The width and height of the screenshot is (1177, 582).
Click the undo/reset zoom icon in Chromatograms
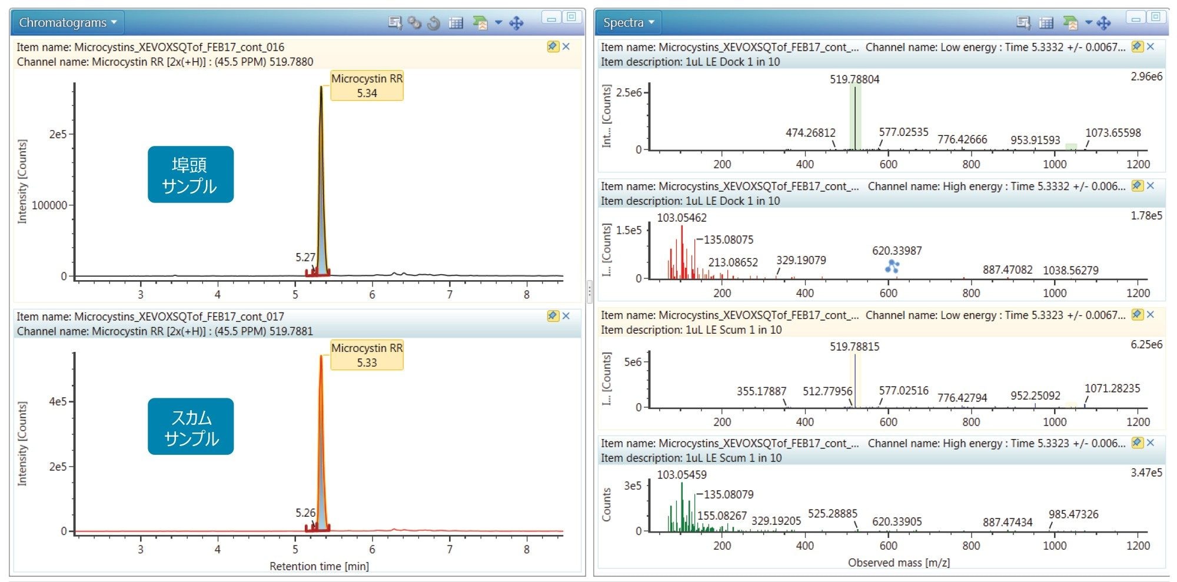(434, 23)
